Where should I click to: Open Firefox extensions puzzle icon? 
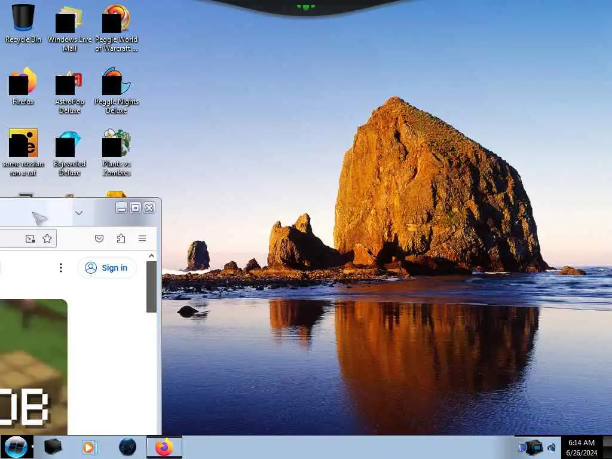point(121,238)
